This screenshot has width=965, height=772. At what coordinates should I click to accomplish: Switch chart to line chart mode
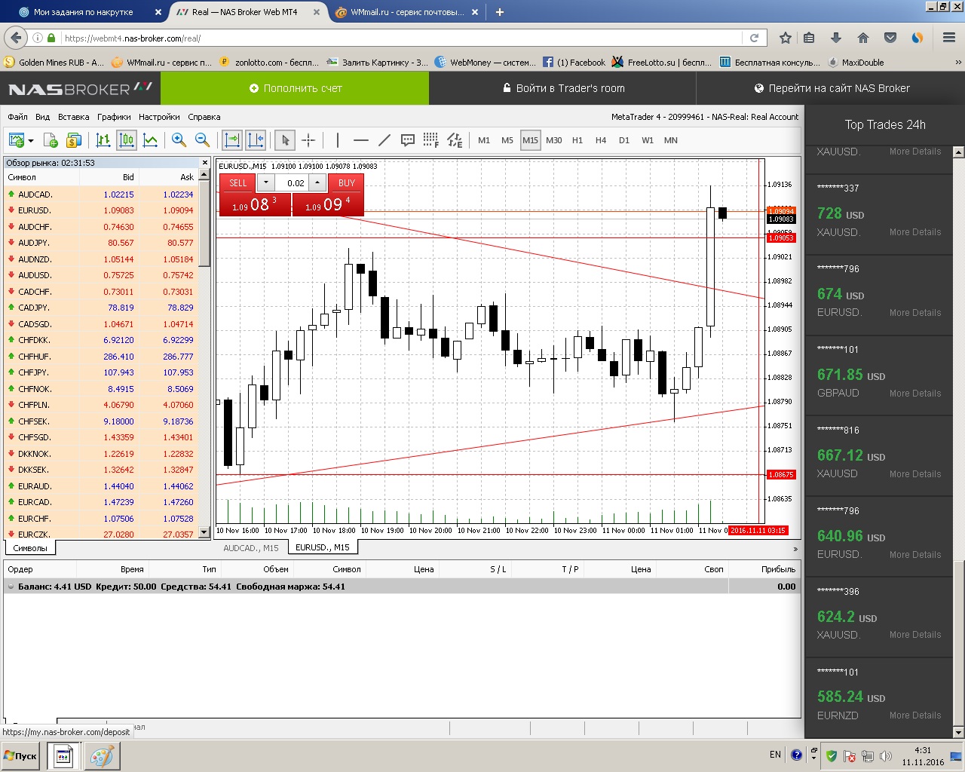click(150, 140)
